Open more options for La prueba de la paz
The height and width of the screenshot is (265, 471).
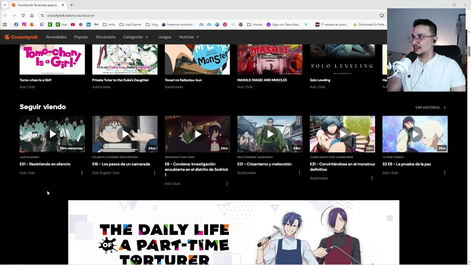445,173
